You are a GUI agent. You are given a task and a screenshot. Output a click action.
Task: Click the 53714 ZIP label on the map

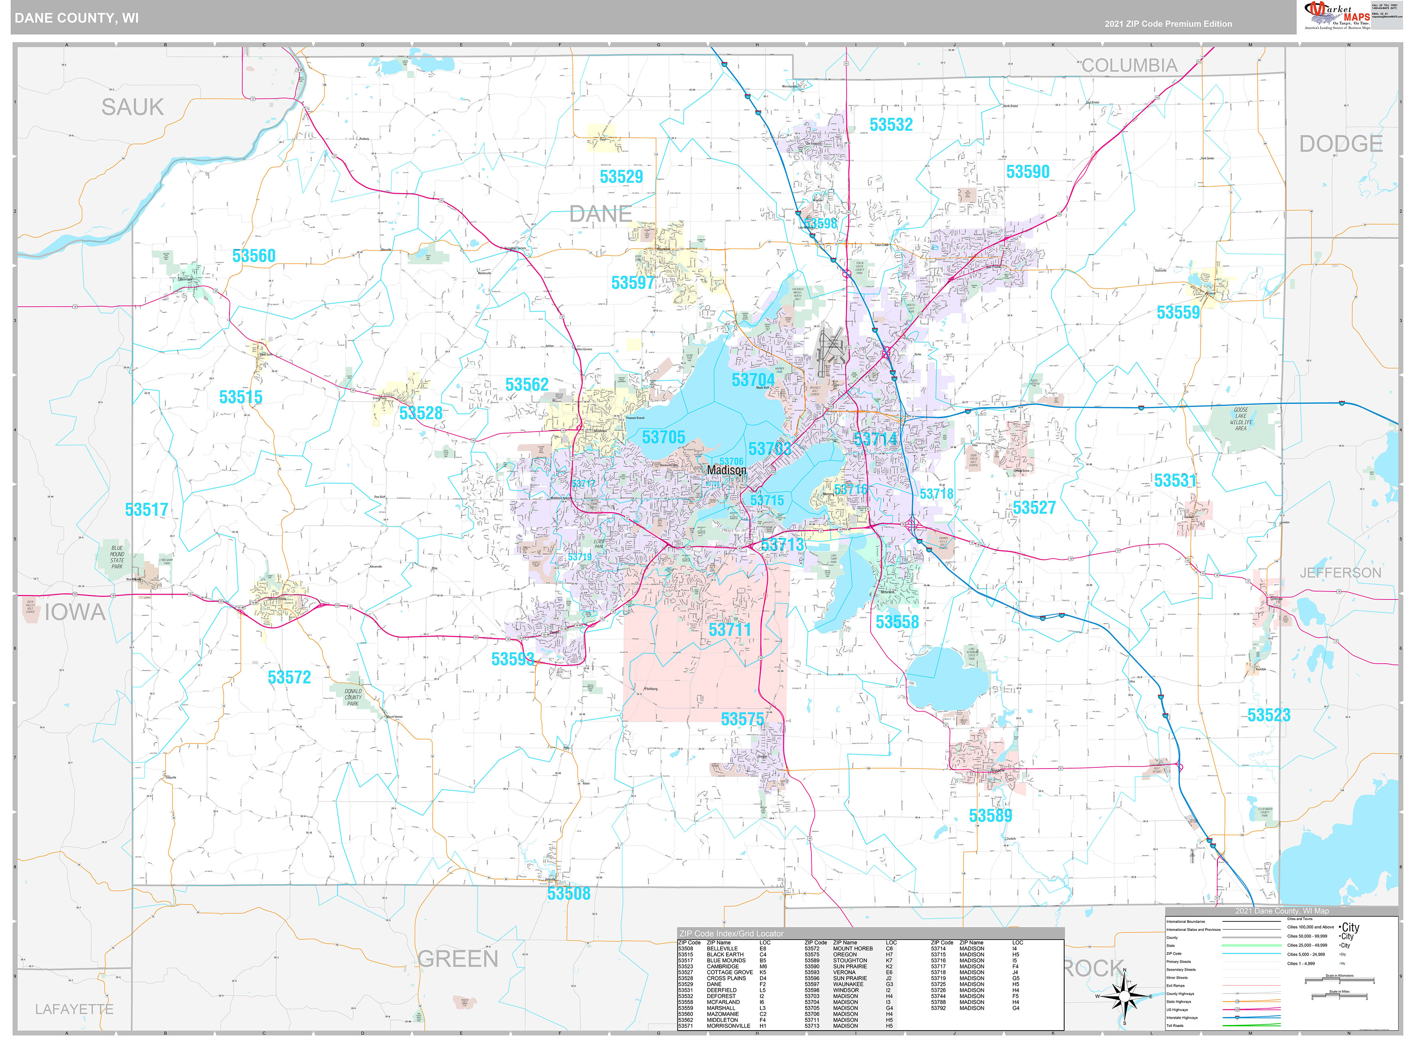[x=875, y=440]
